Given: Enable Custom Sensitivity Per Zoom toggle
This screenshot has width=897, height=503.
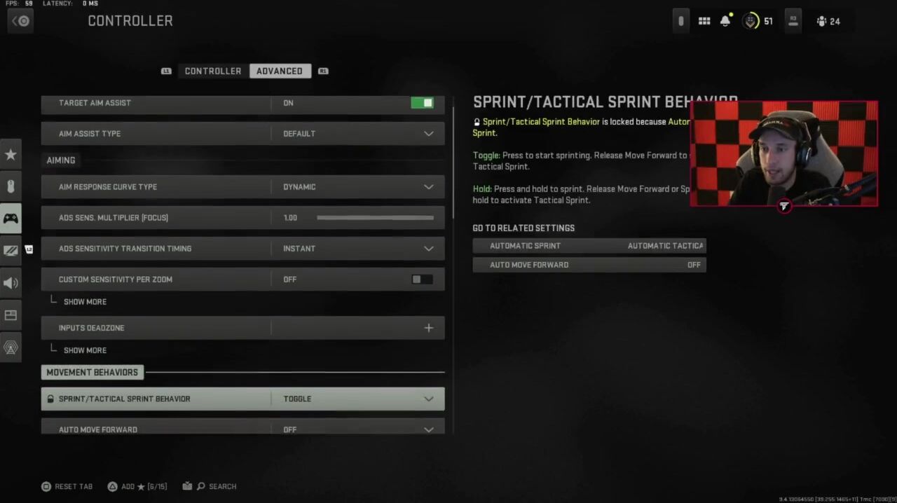Looking at the screenshot, I should [x=422, y=280].
